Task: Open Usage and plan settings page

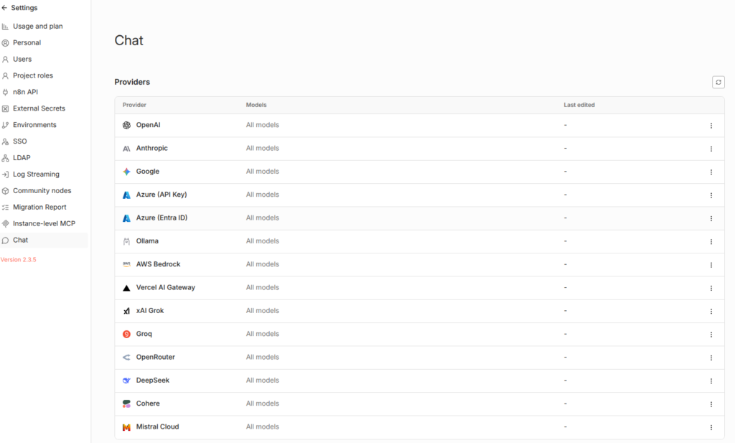Action: [37, 27]
